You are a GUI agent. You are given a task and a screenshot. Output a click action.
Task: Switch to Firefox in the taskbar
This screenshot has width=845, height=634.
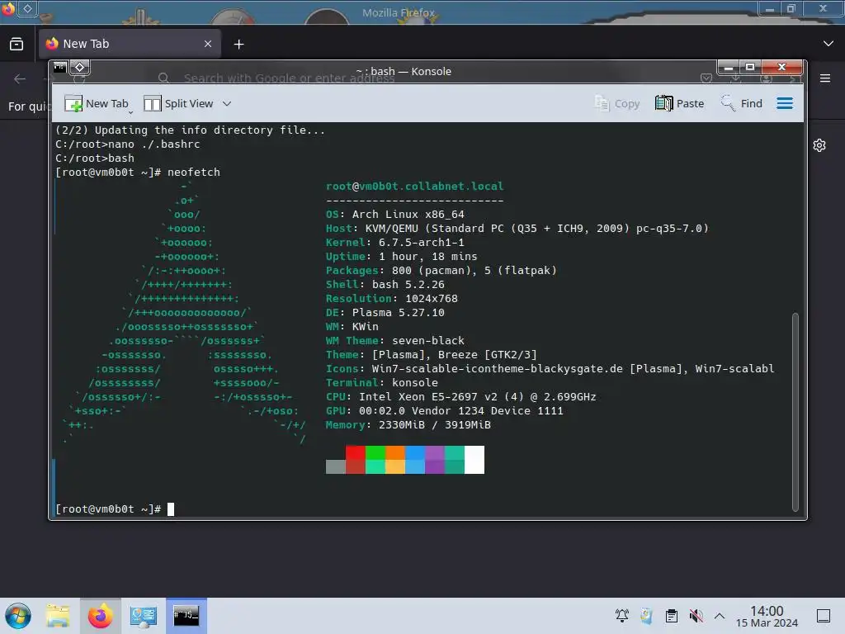[100, 616]
